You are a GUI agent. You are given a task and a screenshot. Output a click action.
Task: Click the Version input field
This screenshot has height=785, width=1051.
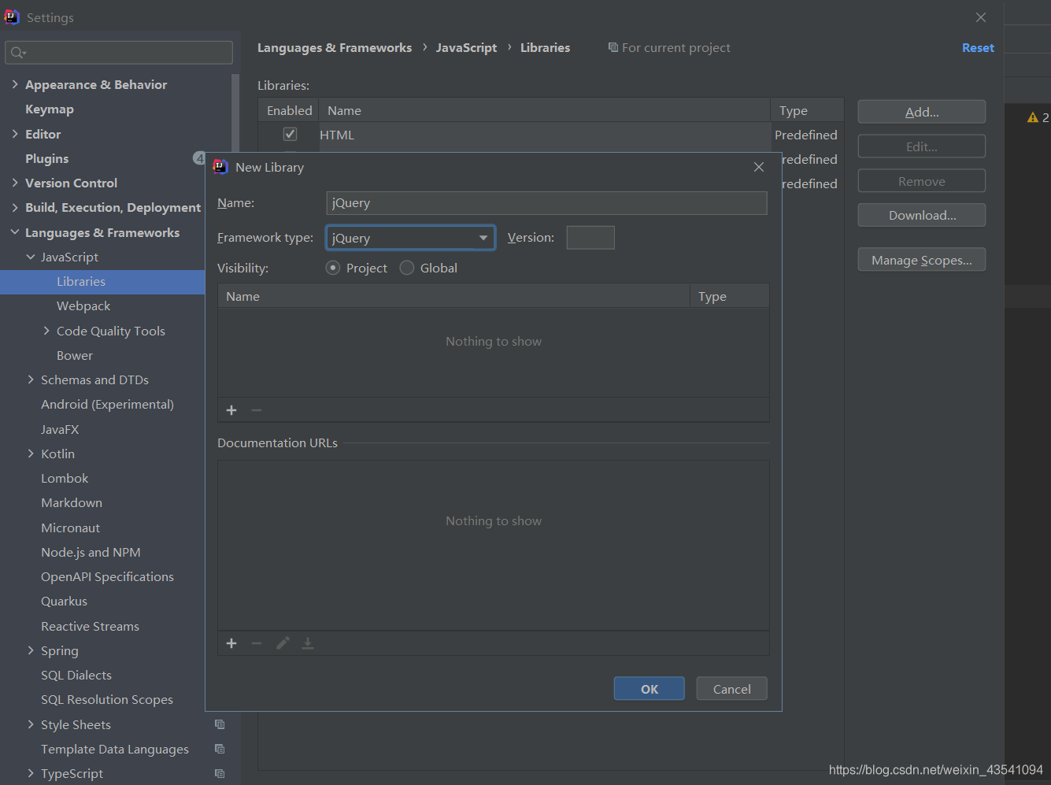pos(590,238)
